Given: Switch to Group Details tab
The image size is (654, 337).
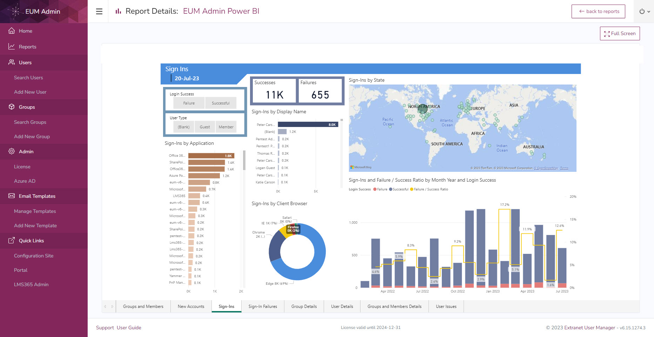Looking at the screenshot, I should [304, 306].
